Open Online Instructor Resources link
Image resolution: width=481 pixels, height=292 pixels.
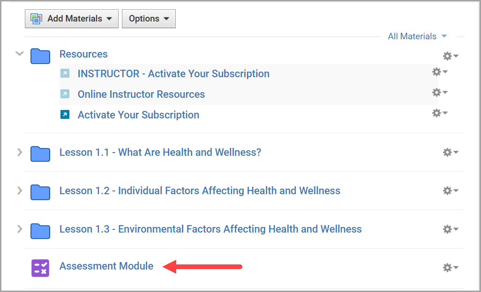click(141, 94)
